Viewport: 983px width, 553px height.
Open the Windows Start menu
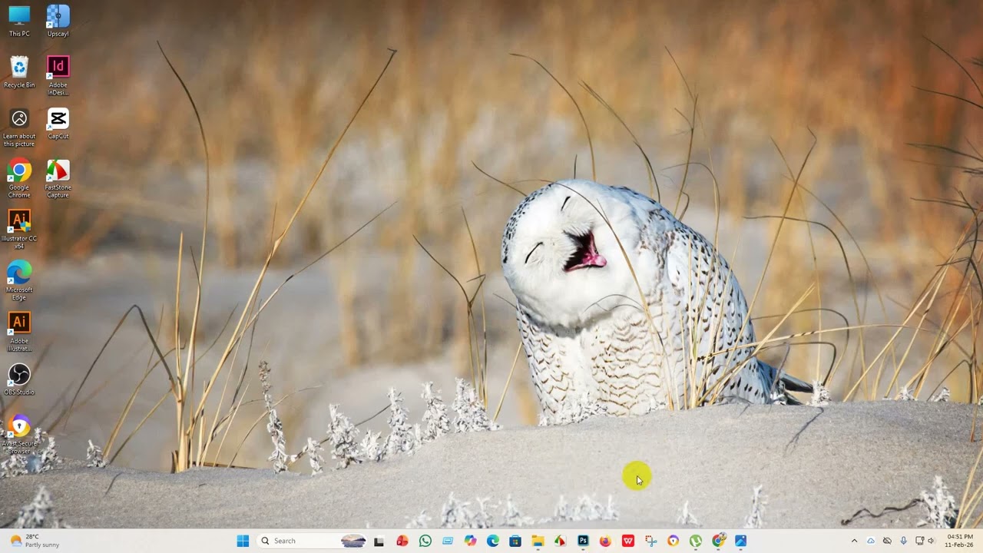point(243,541)
